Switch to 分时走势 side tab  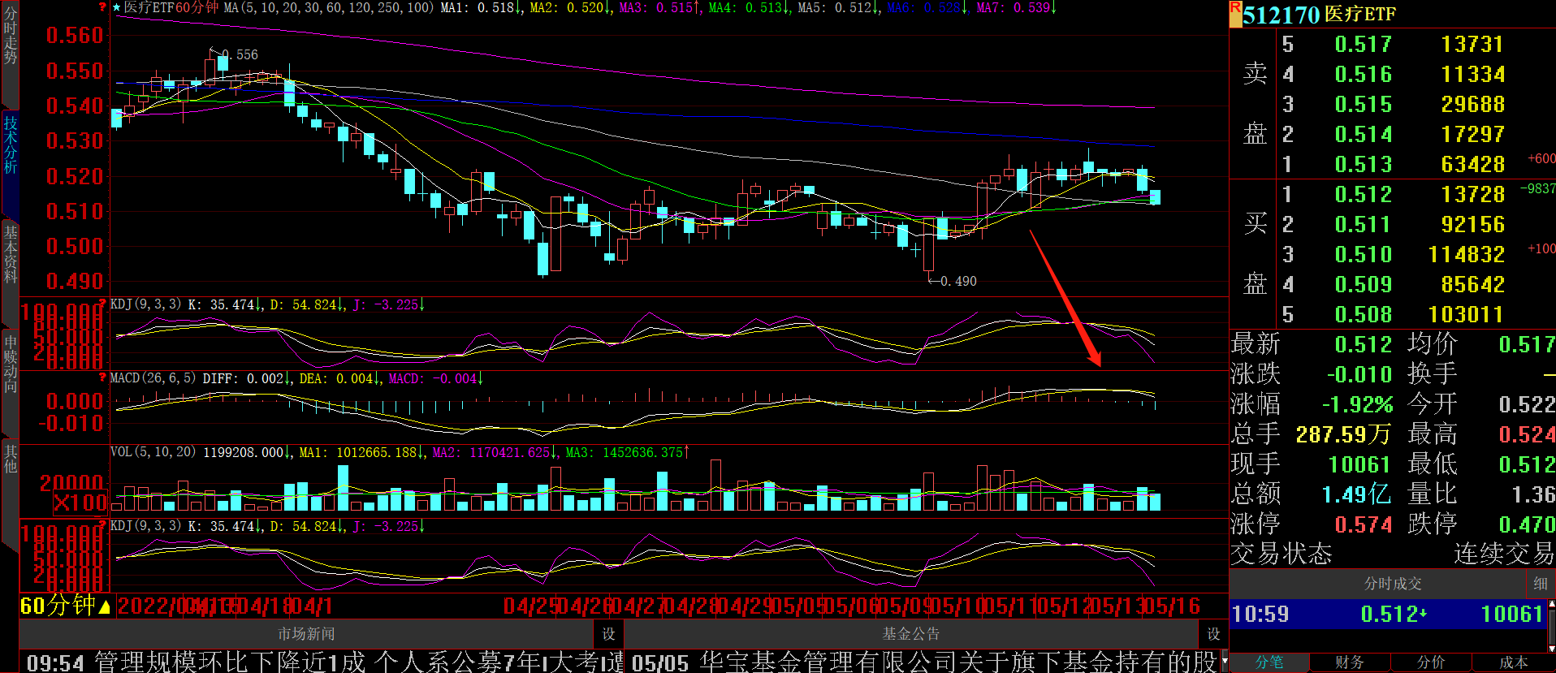[x=10, y=37]
